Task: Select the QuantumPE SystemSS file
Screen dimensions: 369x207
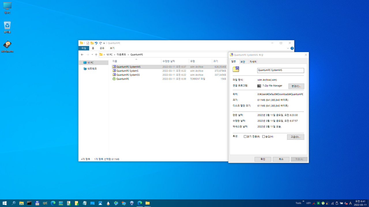Action: point(169,75)
